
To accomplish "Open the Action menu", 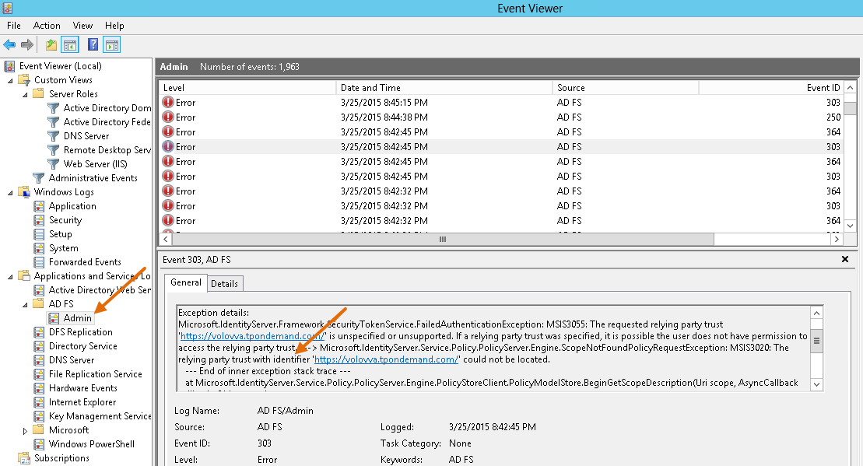I will pos(47,26).
